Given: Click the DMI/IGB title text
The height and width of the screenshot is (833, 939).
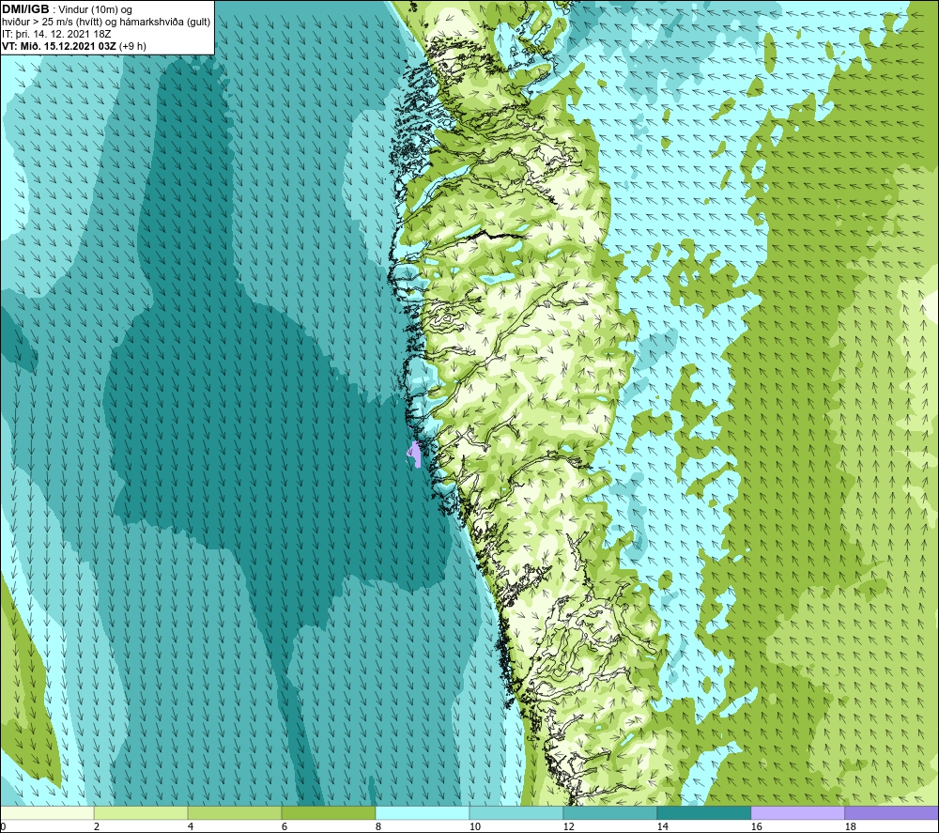Looking at the screenshot, I should pyautogui.click(x=25, y=9).
